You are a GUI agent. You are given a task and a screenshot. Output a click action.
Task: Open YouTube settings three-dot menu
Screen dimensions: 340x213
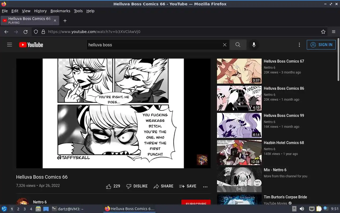click(299, 45)
